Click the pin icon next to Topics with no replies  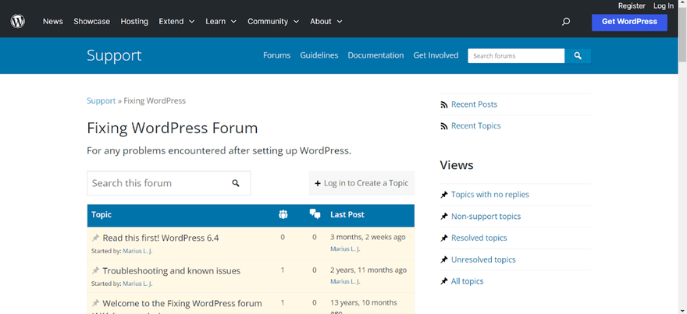tap(444, 195)
